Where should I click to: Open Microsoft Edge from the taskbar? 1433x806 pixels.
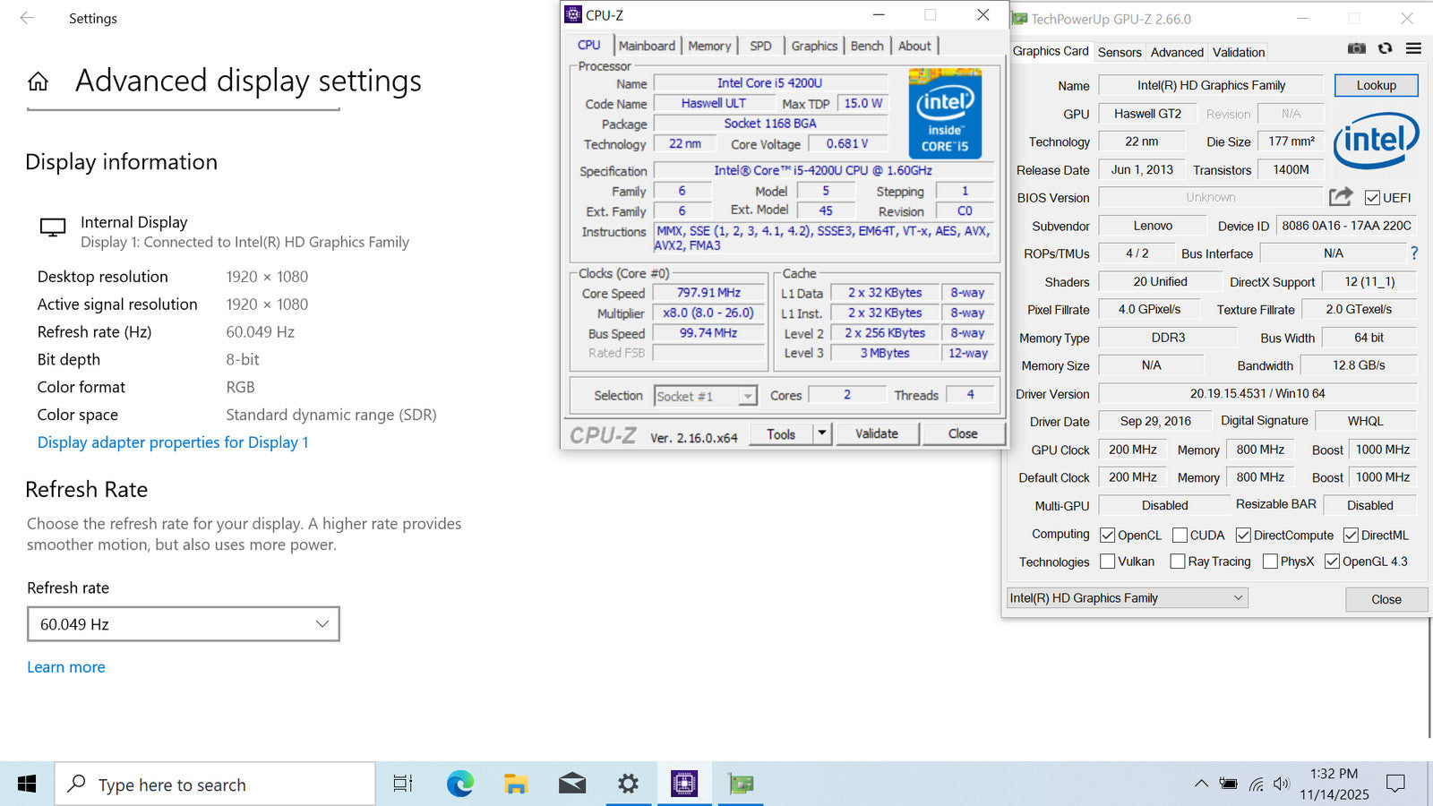click(x=460, y=785)
